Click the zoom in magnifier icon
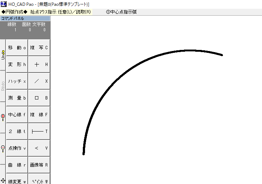262x184 pixels. [x=3, y=117]
